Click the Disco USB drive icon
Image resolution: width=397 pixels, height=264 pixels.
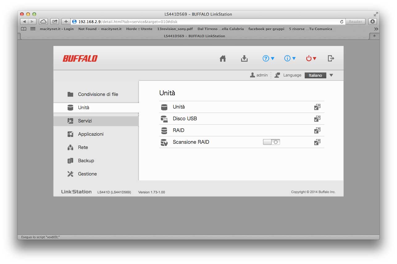(x=164, y=119)
